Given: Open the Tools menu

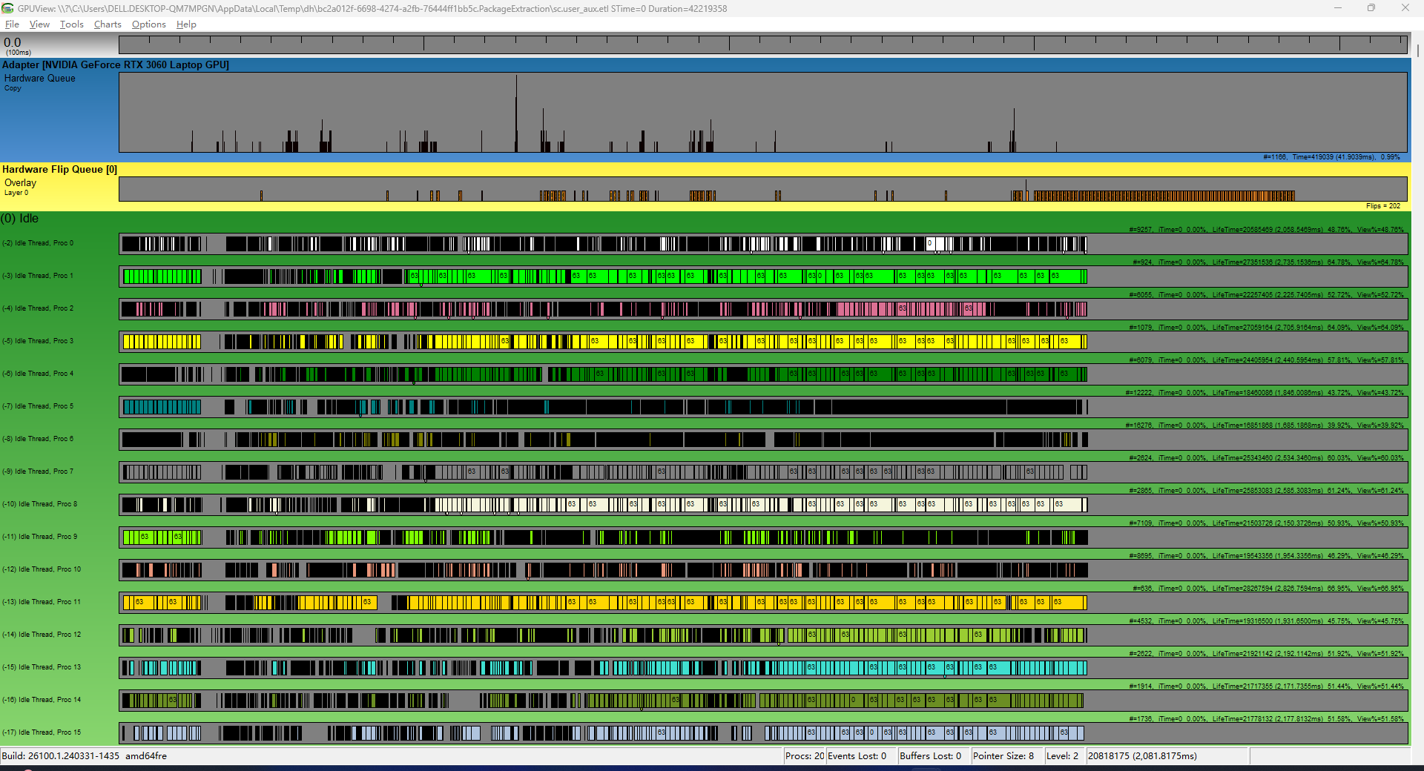Looking at the screenshot, I should (72, 24).
